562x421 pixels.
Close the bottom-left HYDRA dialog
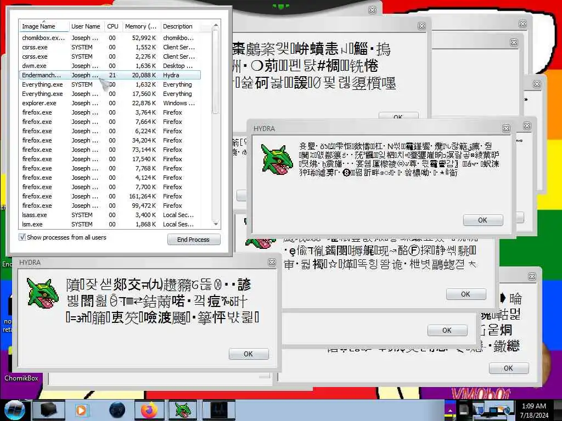click(272, 263)
